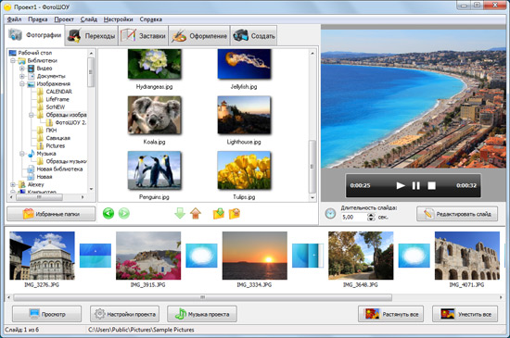Expand the Документы tree node
The height and width of the screenshot is (338, 510).
22,76
